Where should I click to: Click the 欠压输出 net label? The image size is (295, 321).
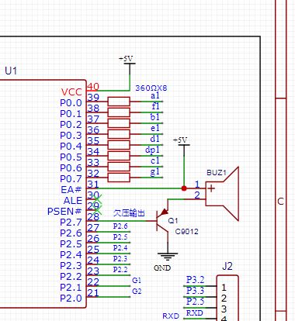click(x=129, y=213)
